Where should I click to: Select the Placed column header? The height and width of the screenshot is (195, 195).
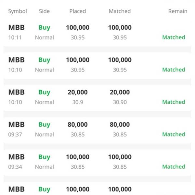[x=78, y=11]
